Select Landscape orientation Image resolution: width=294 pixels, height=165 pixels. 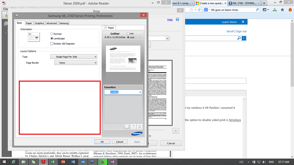52,38
